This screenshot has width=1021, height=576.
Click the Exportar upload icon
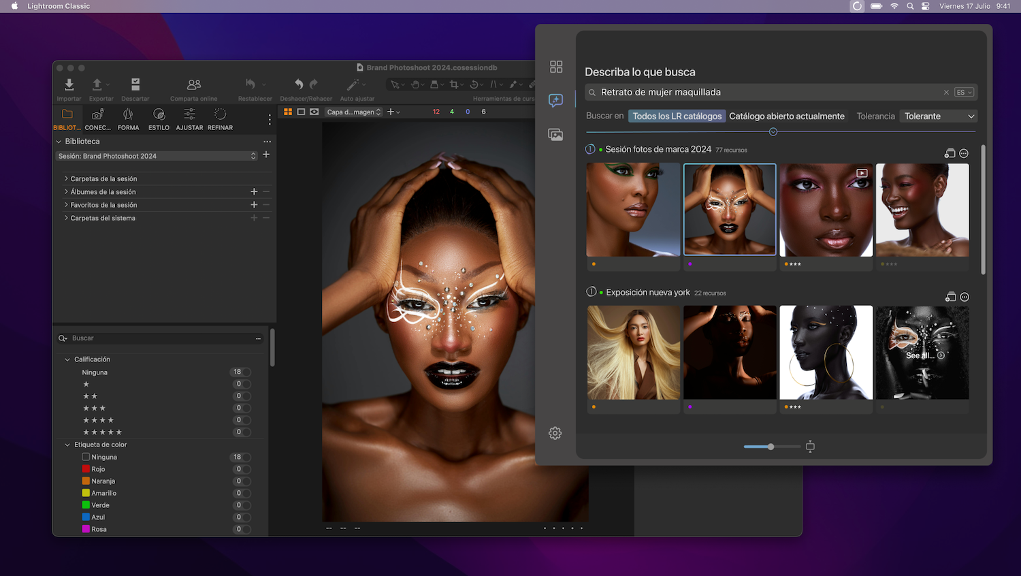97,84
